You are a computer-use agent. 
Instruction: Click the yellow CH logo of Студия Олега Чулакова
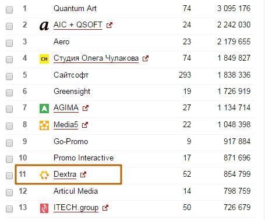coord(44,59)
